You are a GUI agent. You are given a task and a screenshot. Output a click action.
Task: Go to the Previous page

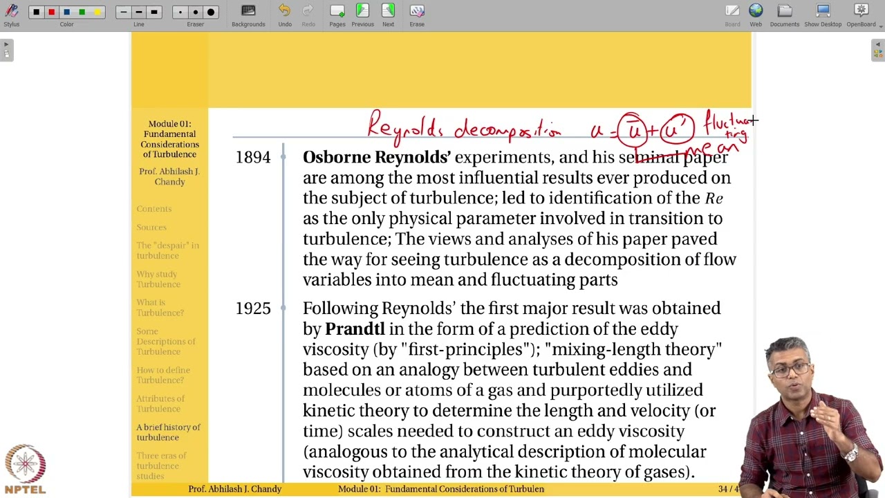tap(362, 15)
